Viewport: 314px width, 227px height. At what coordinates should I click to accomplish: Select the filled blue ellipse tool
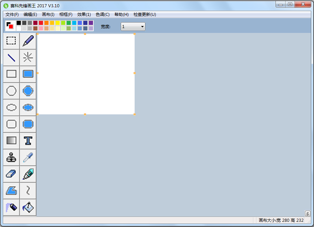click(28, 107)
